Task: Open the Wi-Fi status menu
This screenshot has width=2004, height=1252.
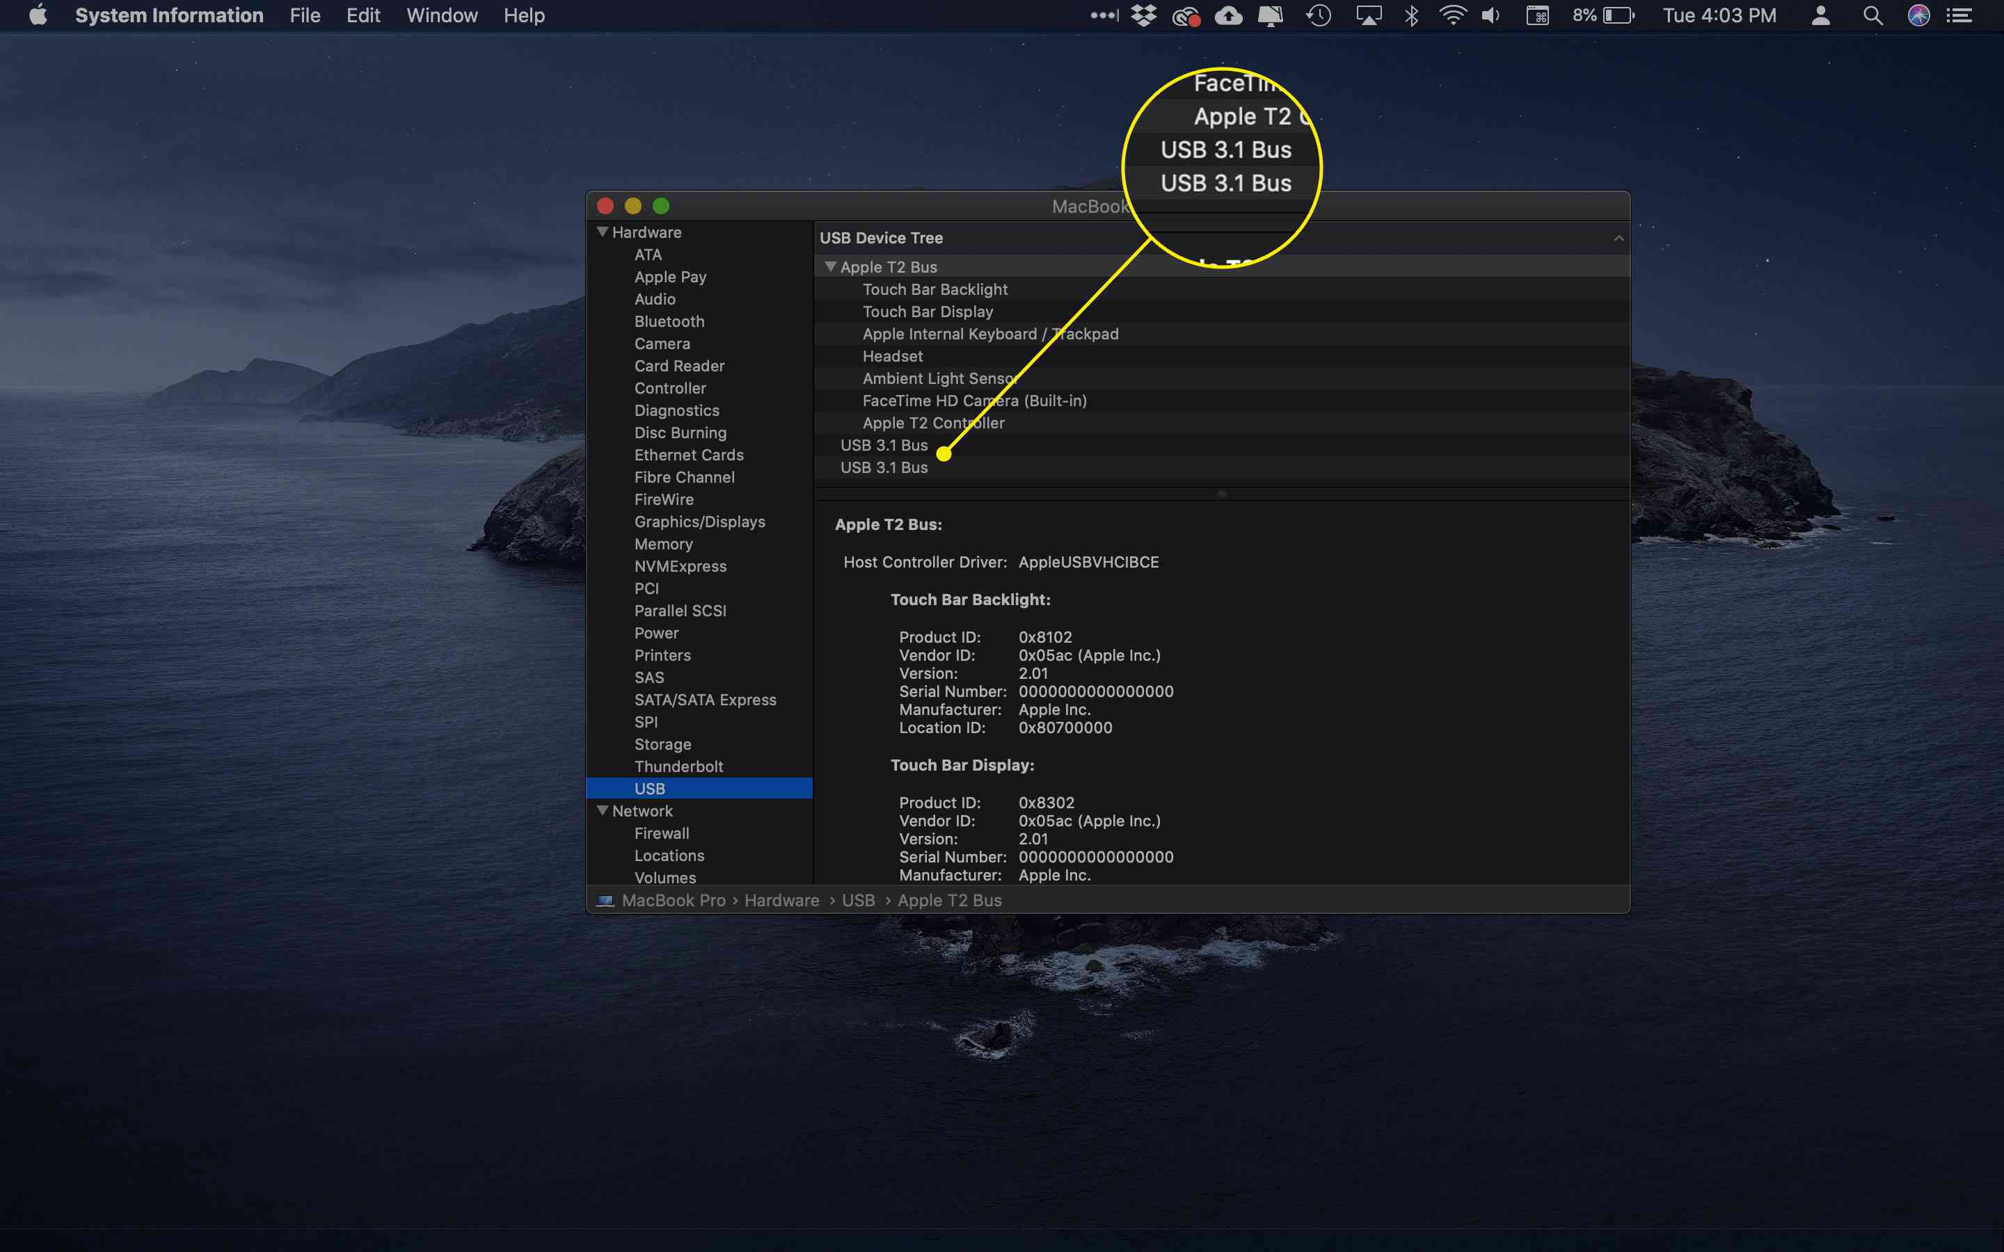Action: coord(1452,16)
